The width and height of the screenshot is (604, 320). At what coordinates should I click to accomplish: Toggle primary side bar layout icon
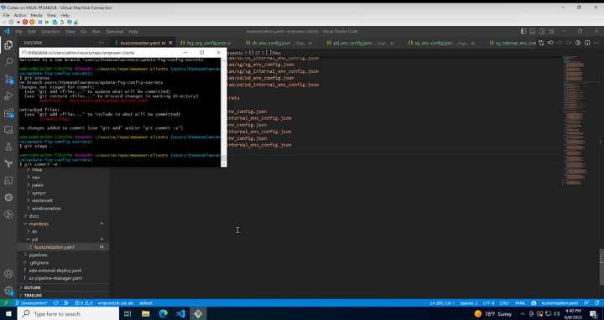tap(523, 31)
